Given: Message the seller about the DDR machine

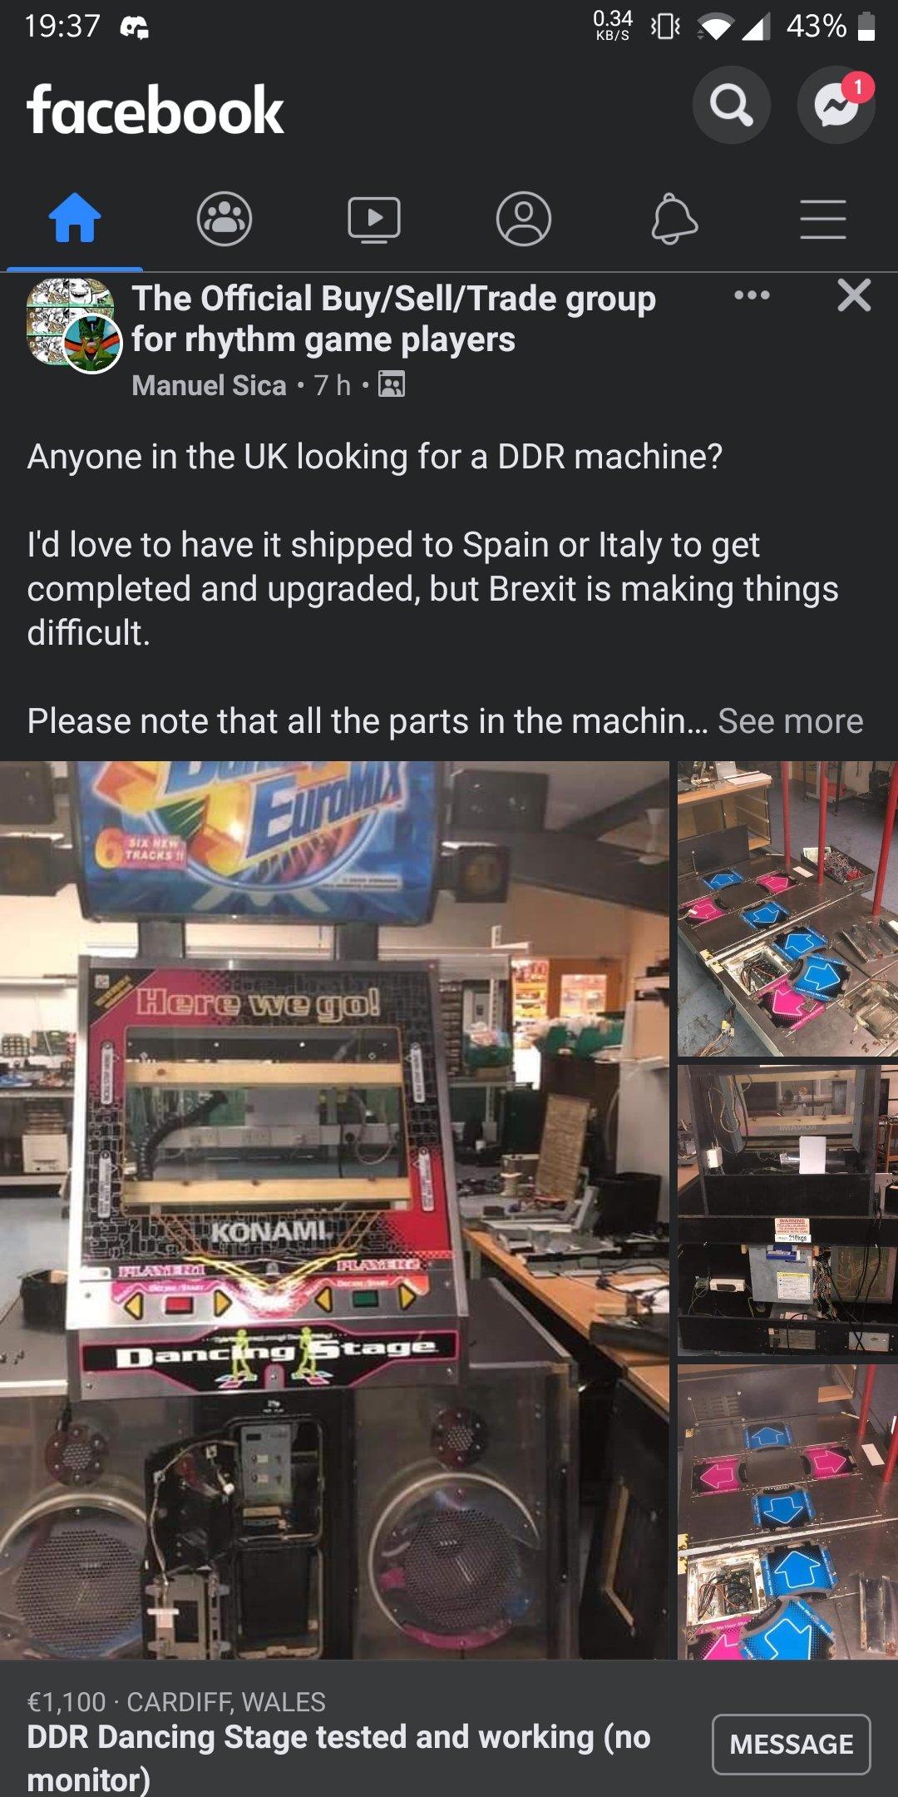Looking at the screenshot, I should (x=792, y=1745).
